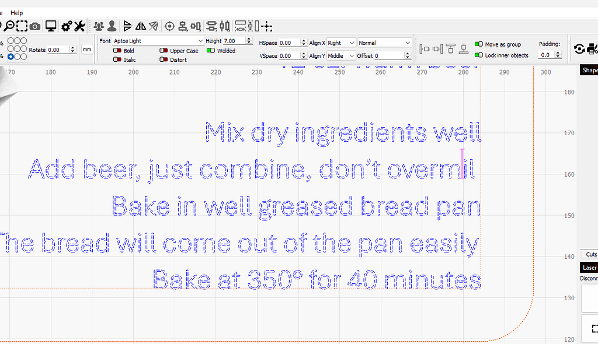Click the screen preview monitor icon
598x344 pixels.
tap(51, 26)
